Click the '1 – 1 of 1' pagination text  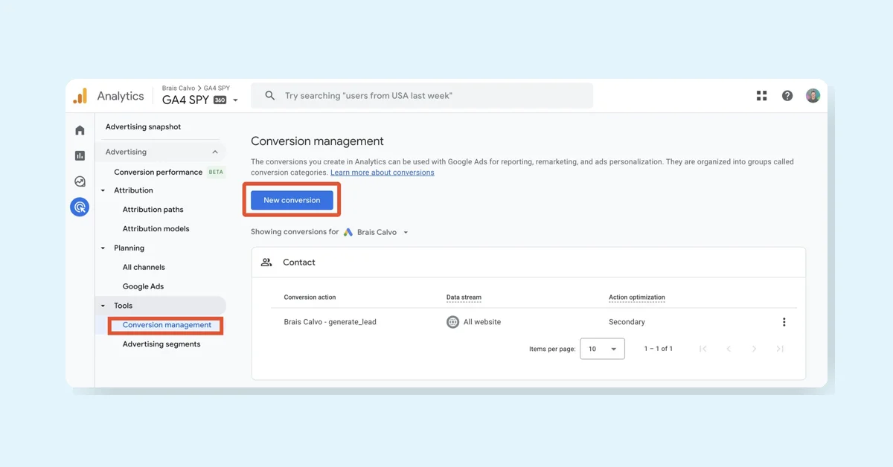(x=659, y=349)
